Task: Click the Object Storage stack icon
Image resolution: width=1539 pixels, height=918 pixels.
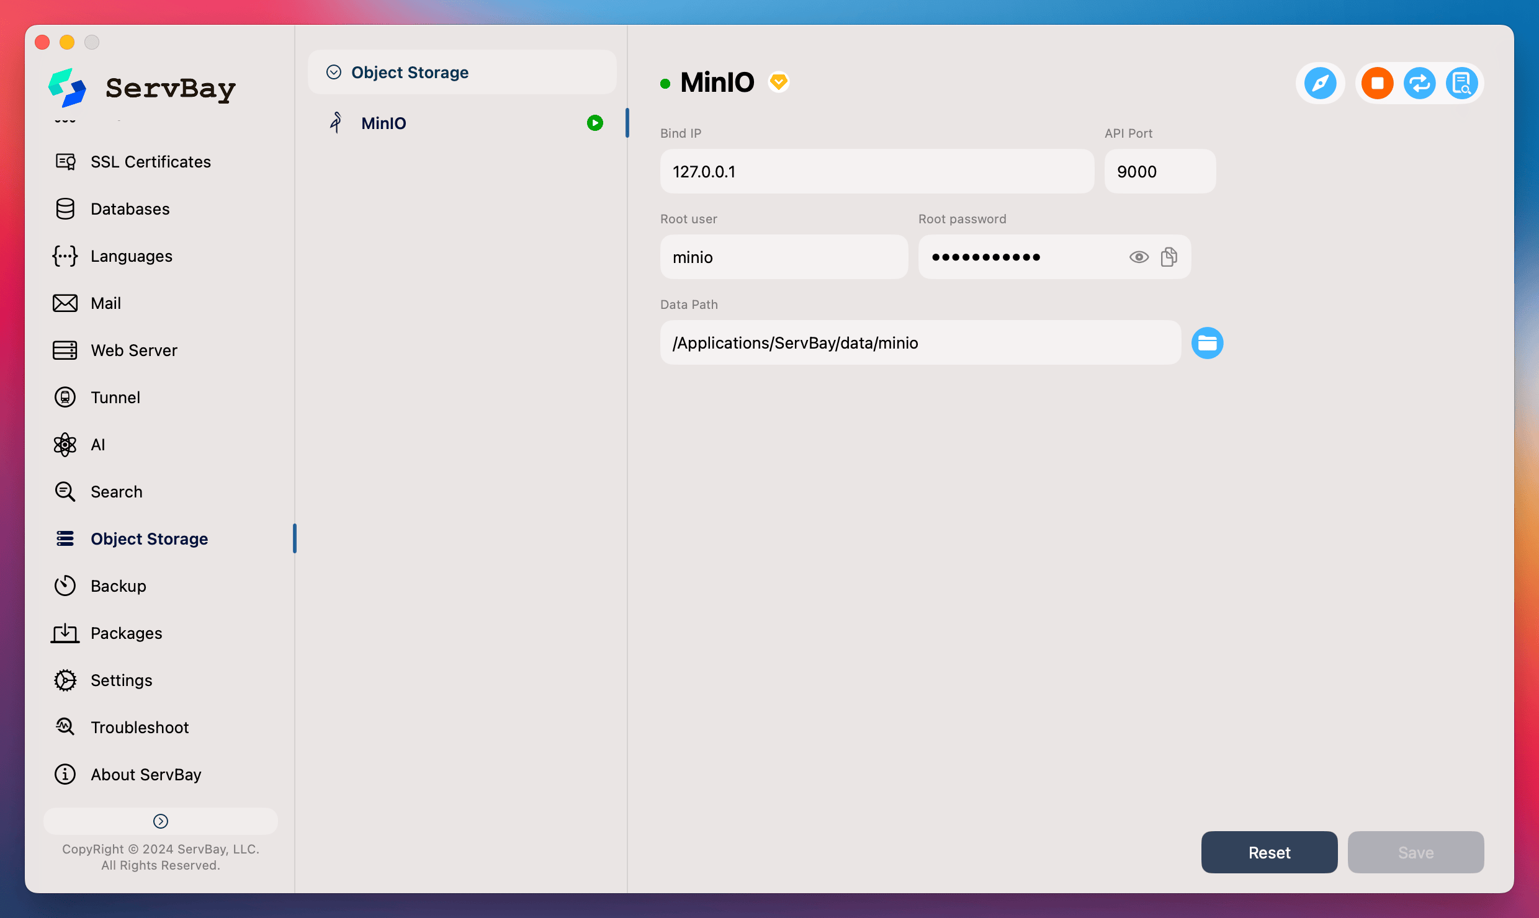Action: [x=65, y=539]
